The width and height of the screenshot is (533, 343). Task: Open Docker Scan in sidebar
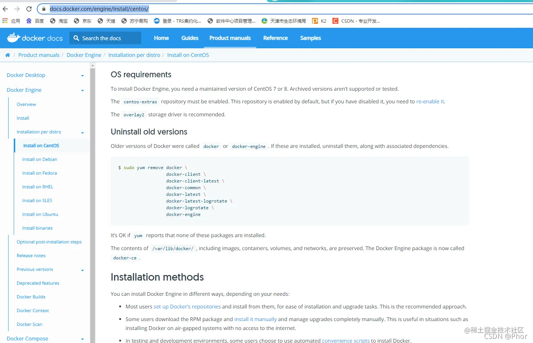pyautogui.click(x=29, y=324)
